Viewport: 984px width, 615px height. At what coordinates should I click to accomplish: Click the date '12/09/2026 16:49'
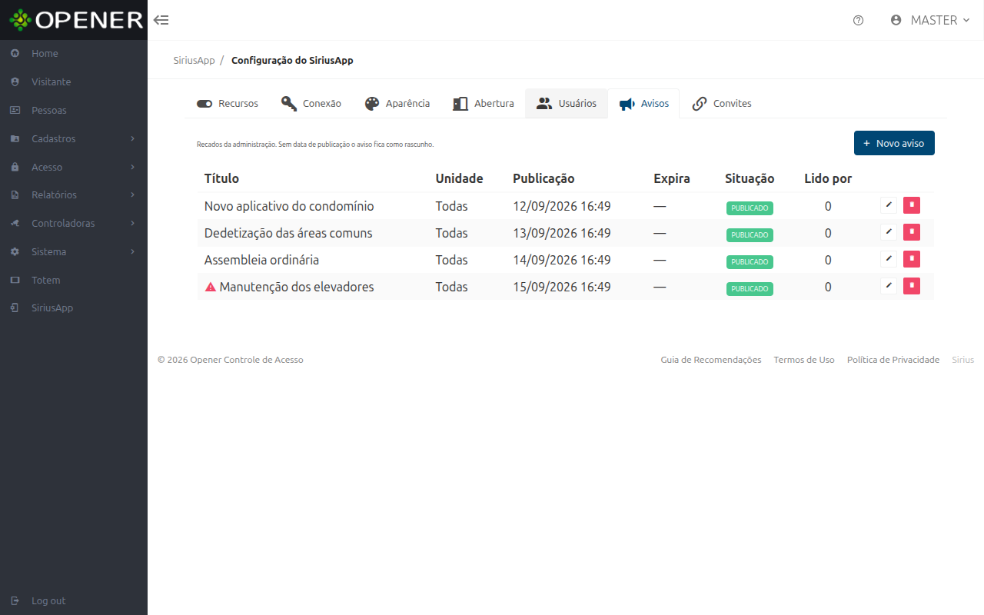[562, 206]
